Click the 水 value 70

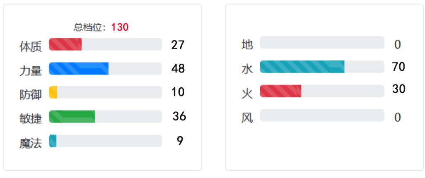pyautogui.click(x=398, y=67)
